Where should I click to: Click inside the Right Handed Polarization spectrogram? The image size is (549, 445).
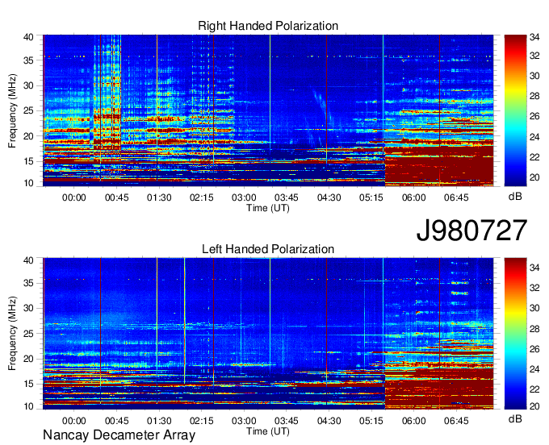pyautogui.click(x=268, y=110)
